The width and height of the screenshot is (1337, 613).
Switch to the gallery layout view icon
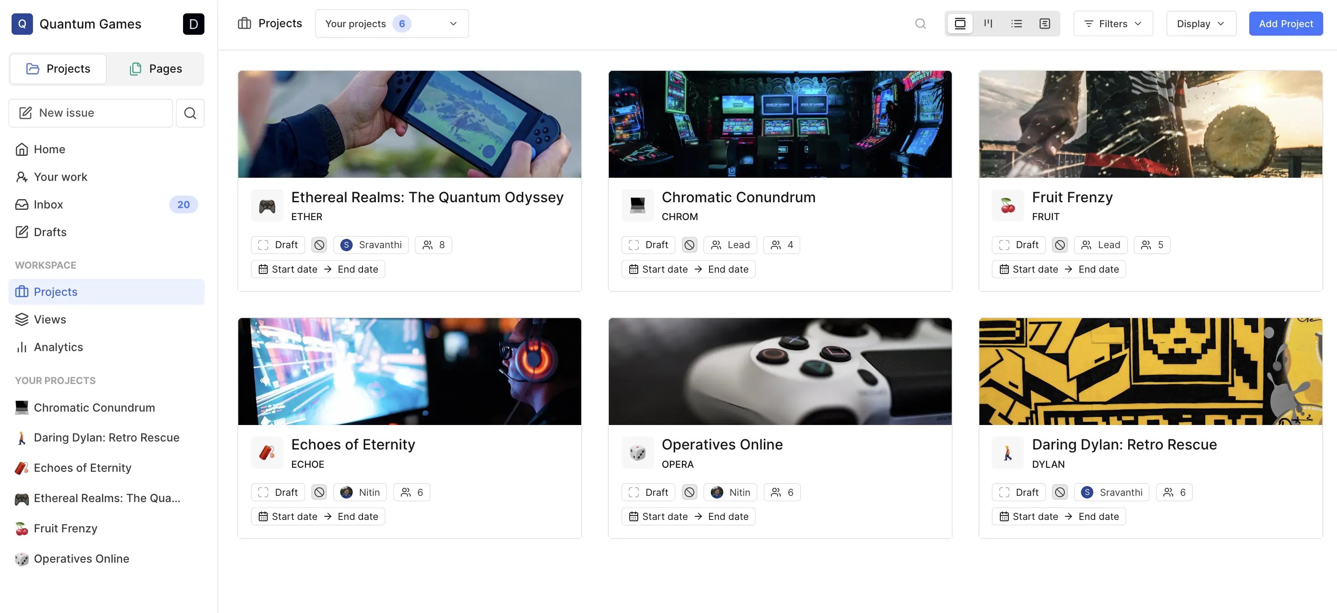pos(960,23)
